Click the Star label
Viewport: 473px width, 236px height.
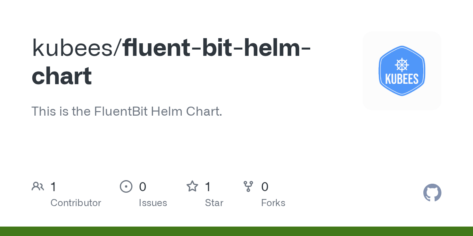coord(214,203)
